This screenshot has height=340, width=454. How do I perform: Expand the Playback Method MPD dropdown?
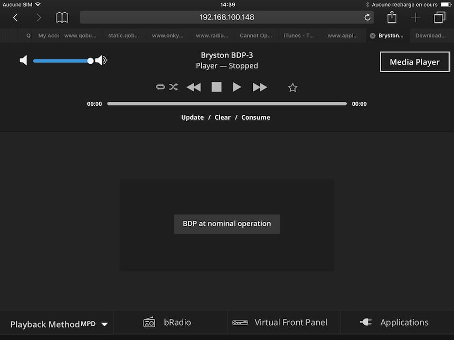point(59,324)
